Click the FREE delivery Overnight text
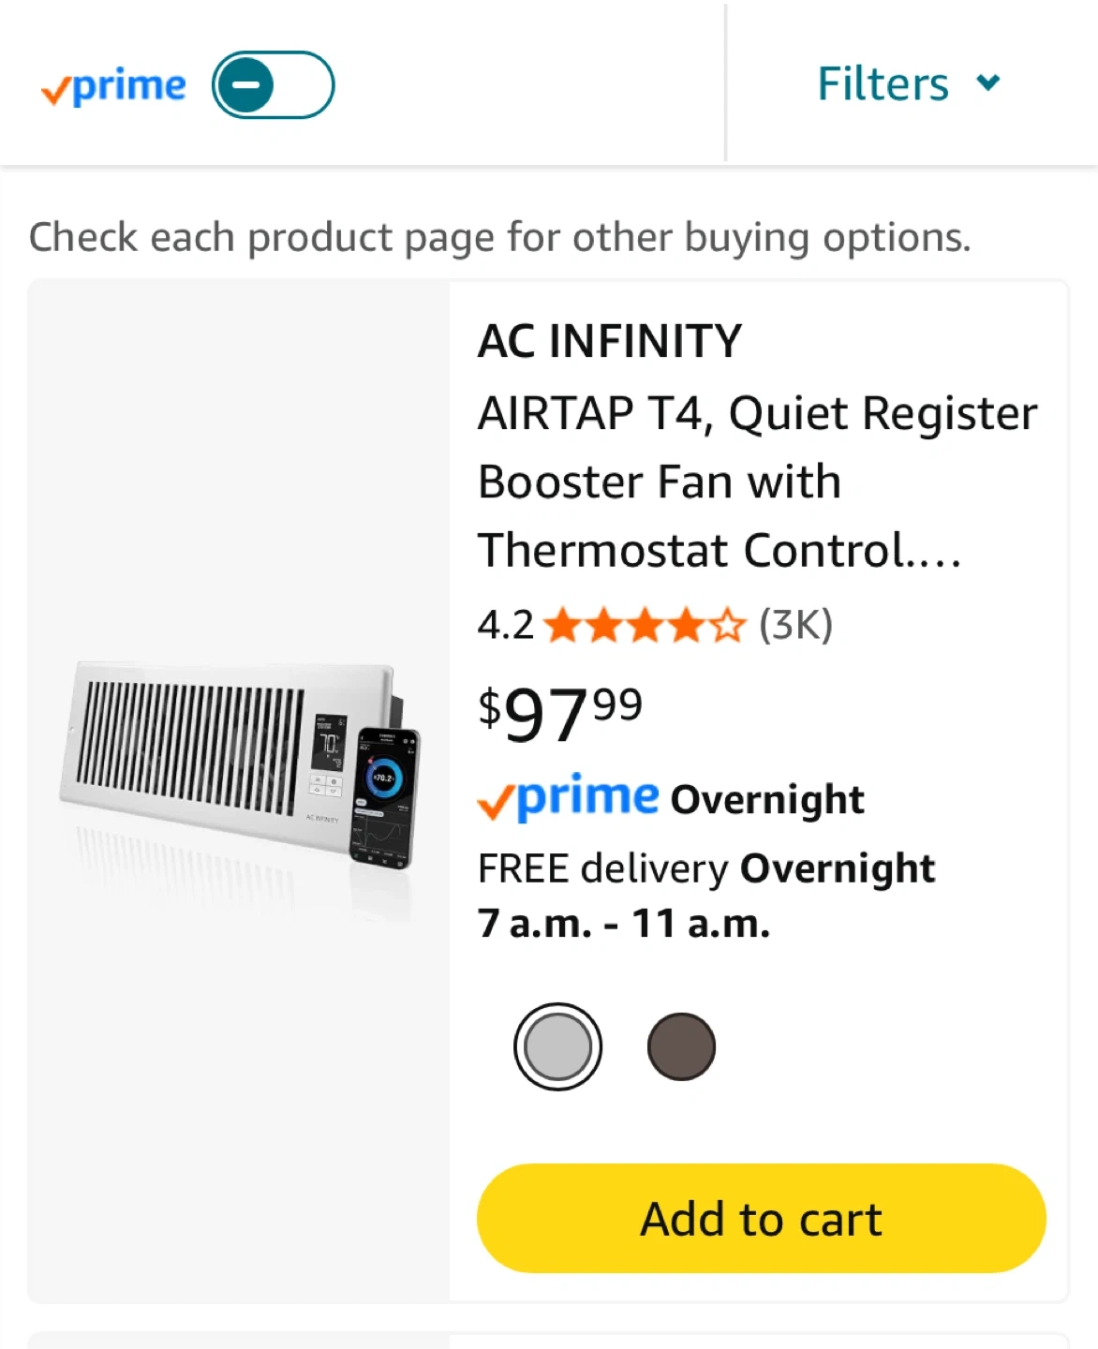Image resolution: width=1098 pixels, height=1349 pixels. 705,868
